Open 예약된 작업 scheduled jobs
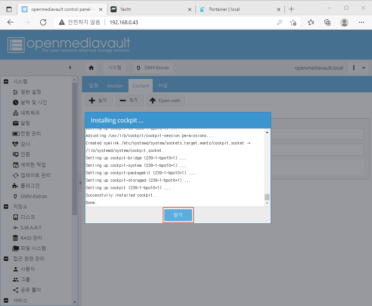Image resolution: width=372 pixels, height=306 pixels. click(33, 165)
